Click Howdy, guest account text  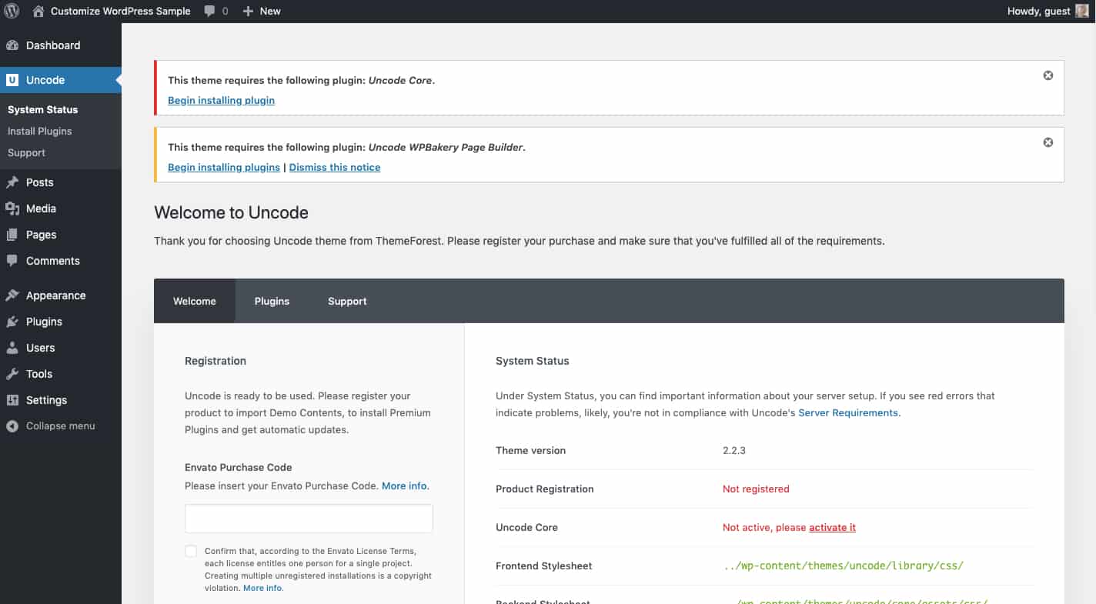pos(1038,11)
